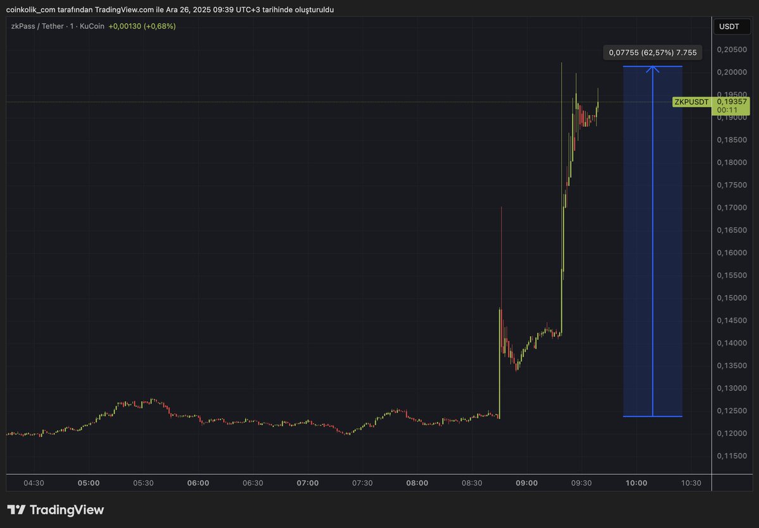759x528 pixels.
Task: Click the +0,00130 (+0,68%) change value
Action: [x=142, y=27]
